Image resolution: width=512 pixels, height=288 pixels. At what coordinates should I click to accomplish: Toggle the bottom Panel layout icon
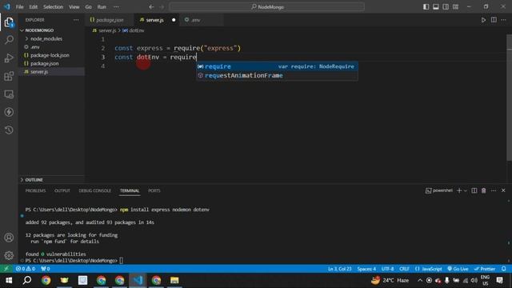tap(435, 7)
